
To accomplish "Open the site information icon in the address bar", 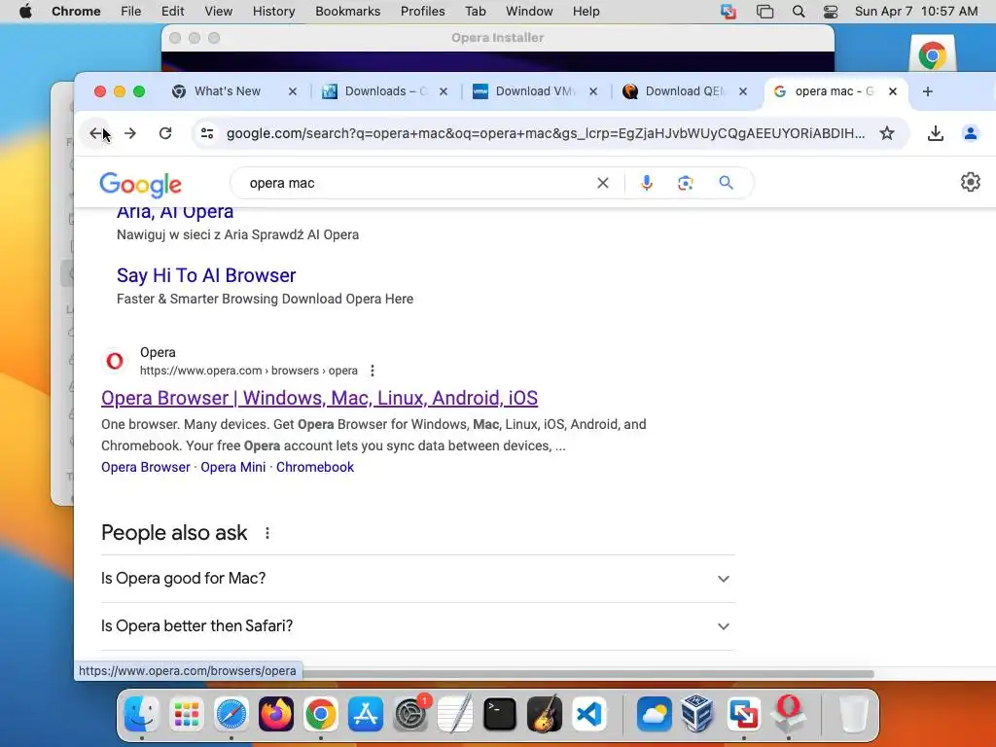I will coord(207,133).
